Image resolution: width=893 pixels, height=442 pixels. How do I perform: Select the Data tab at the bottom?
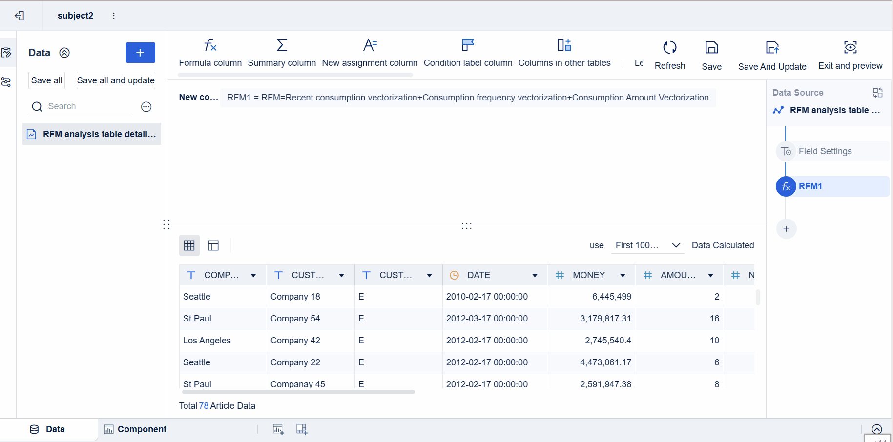pyautogui.click(x=49, y=429)
